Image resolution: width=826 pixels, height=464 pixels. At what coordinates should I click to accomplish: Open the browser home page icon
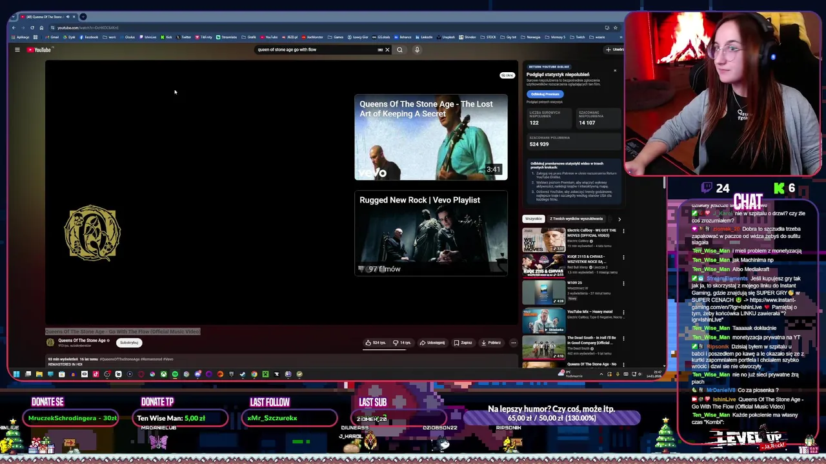[x=41, y=28]
